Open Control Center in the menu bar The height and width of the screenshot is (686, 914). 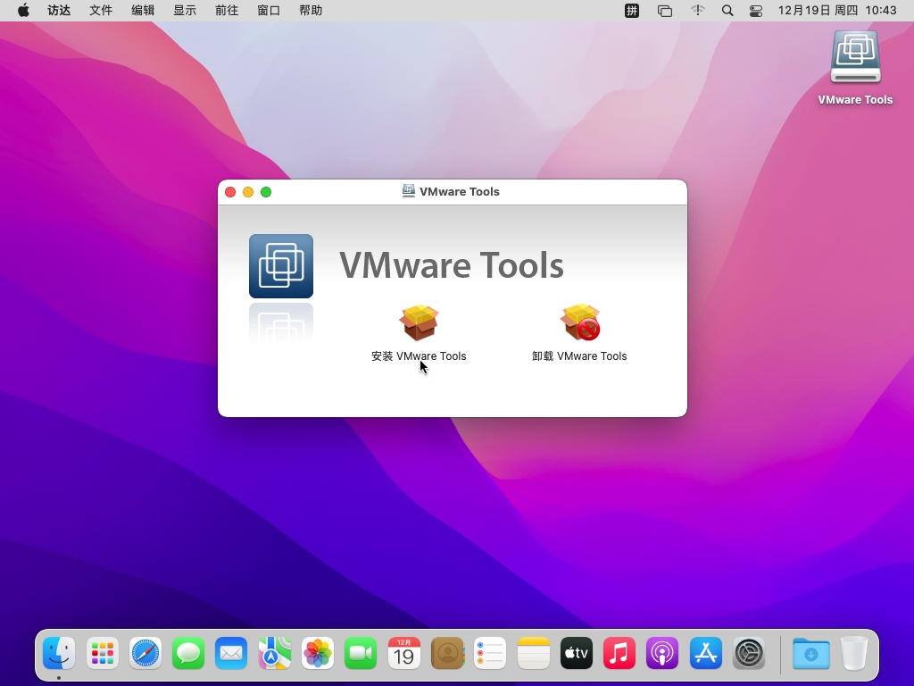756,11
